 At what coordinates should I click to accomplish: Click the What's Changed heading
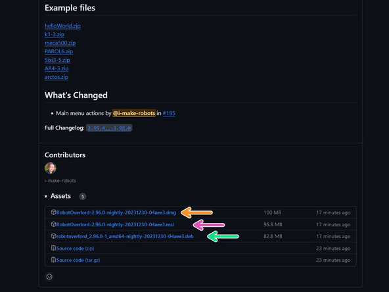[76, 95]
